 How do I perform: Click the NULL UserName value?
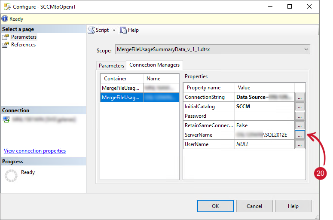[264, 144]
